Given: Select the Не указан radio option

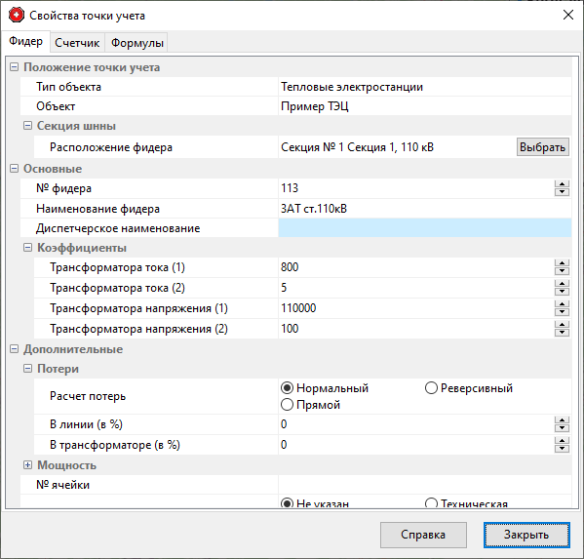Looking at the screenshot, I should (x=315, y=503).
